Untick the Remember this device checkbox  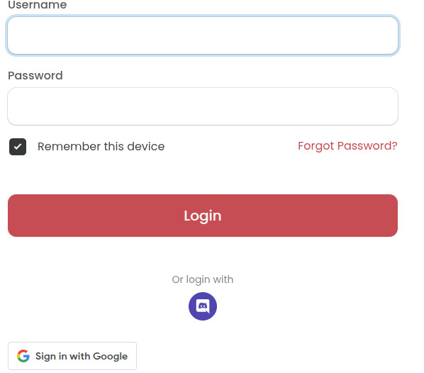18,147
